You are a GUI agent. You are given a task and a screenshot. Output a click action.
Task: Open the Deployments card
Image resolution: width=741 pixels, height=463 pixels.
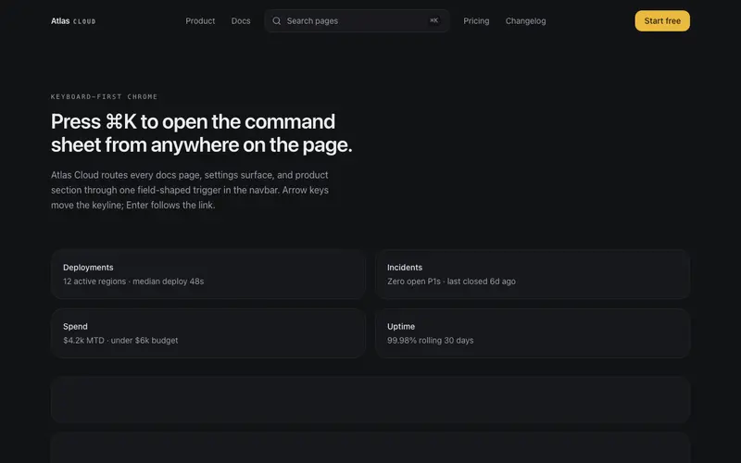pos(208,274)
